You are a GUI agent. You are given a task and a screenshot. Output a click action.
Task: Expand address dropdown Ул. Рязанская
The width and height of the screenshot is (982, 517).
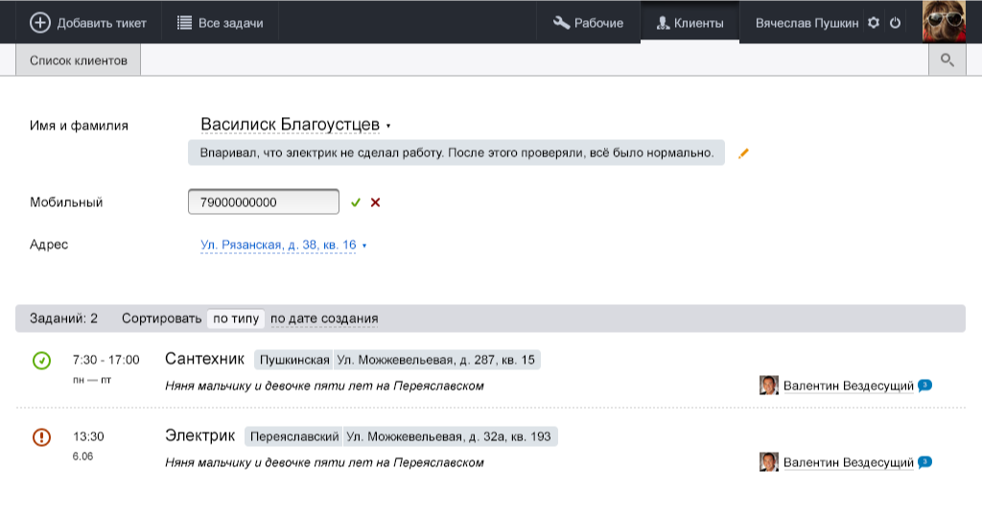pos(364,246)
